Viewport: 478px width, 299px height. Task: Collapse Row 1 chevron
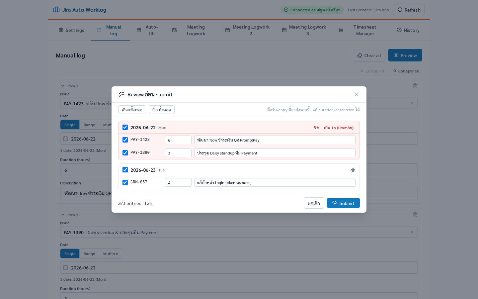pyautogui.click(x=63, y=86)
